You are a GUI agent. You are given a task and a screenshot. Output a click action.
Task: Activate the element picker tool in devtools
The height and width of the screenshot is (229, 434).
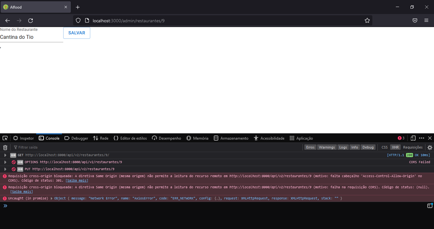[x=5, y=138]
